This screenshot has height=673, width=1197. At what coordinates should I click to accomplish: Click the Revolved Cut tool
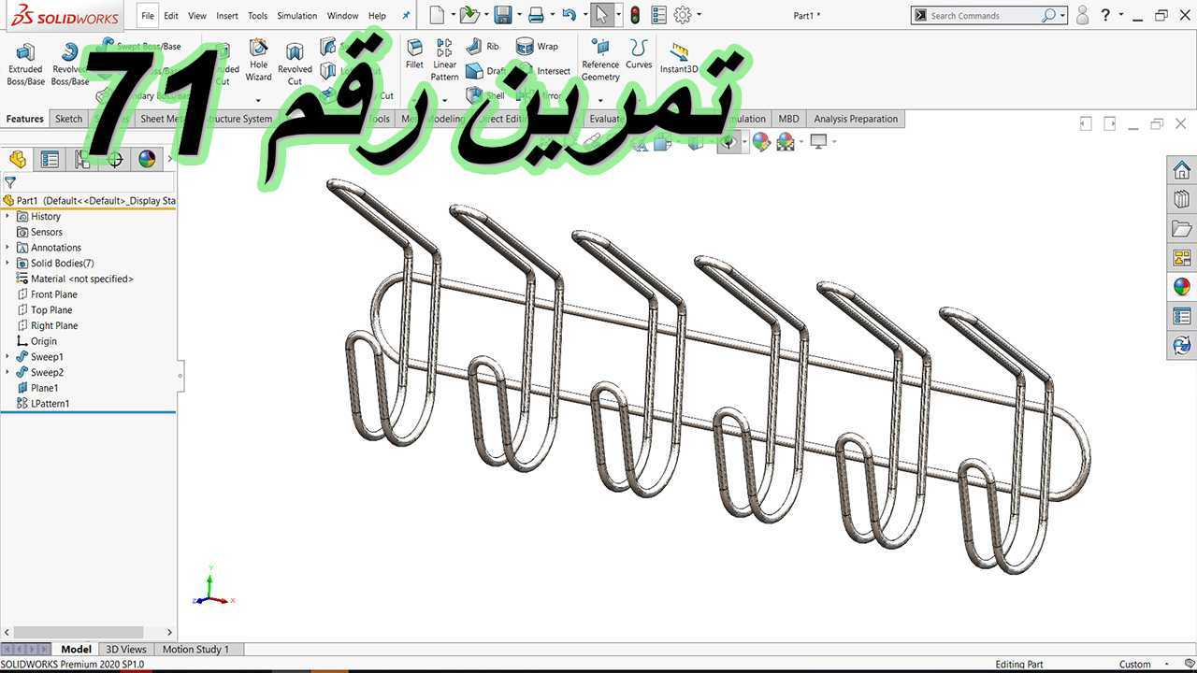295,64
